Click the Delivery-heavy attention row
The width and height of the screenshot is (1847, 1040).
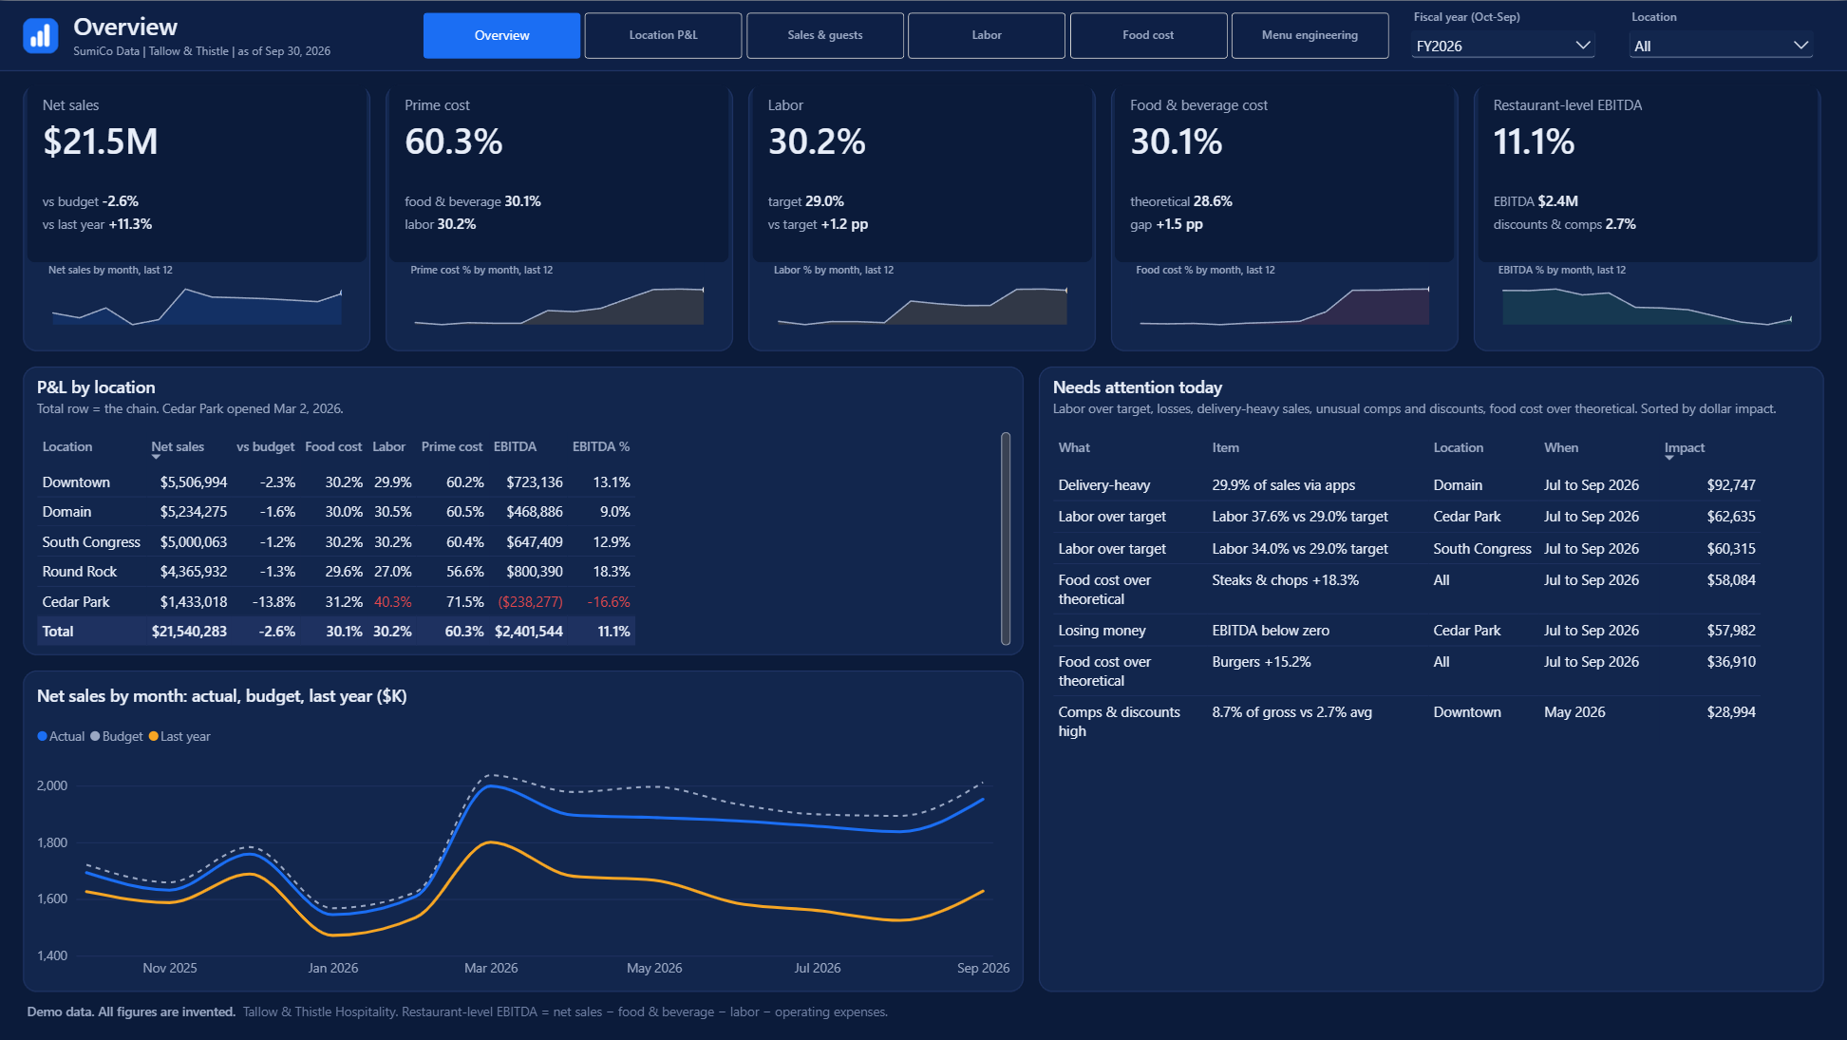coord(1407,485)
